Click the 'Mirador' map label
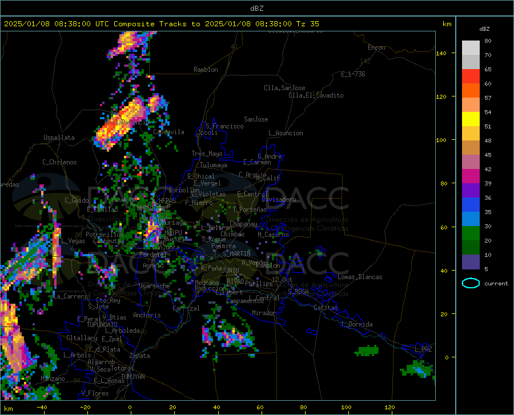The image size is (514, 415). pyautogui.click(x=263, y=313)
